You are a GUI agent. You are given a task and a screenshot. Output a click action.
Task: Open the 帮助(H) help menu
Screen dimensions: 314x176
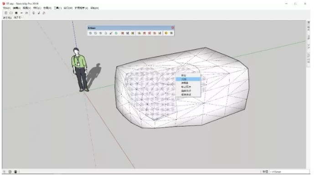94,8
